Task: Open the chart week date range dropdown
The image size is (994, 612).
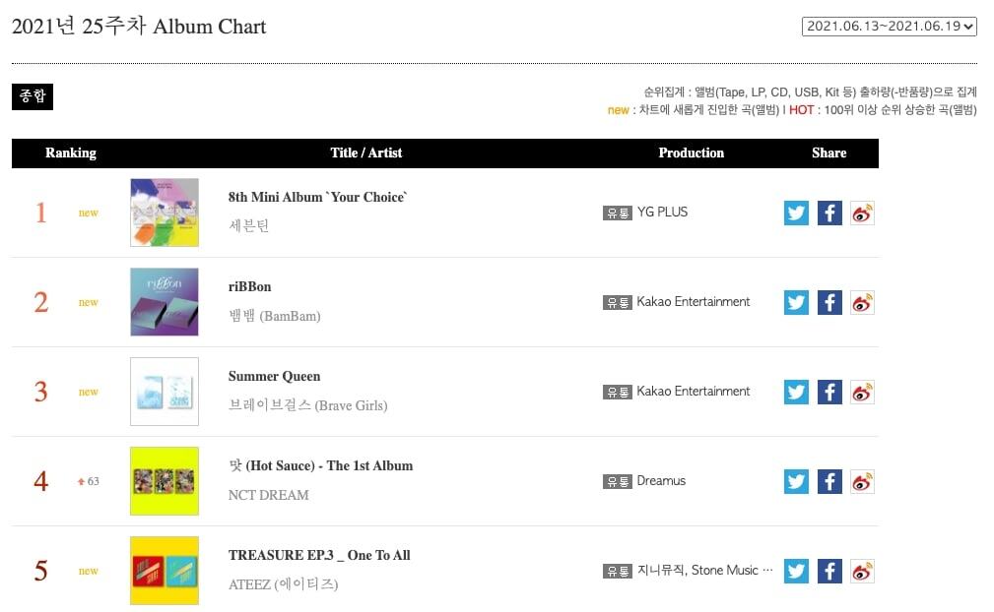Action: coord(889,27)
